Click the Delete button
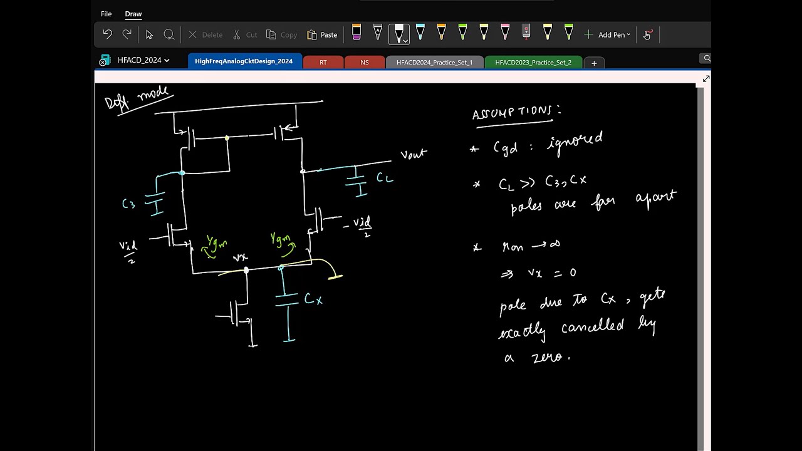802x451 pixels. point(206,34)
